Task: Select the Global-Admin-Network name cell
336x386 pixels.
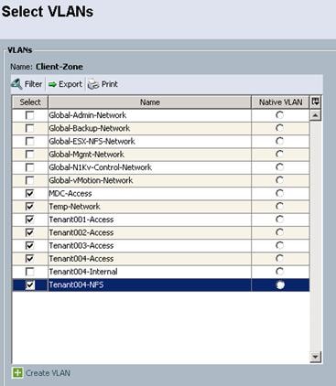Action: click(149, 115)
